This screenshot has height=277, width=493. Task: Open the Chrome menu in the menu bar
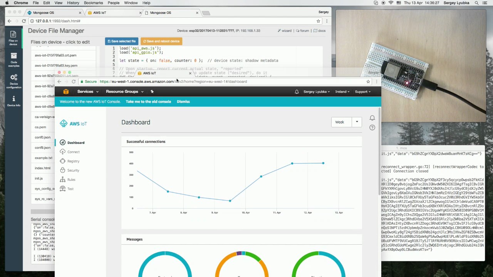[21, 3]
